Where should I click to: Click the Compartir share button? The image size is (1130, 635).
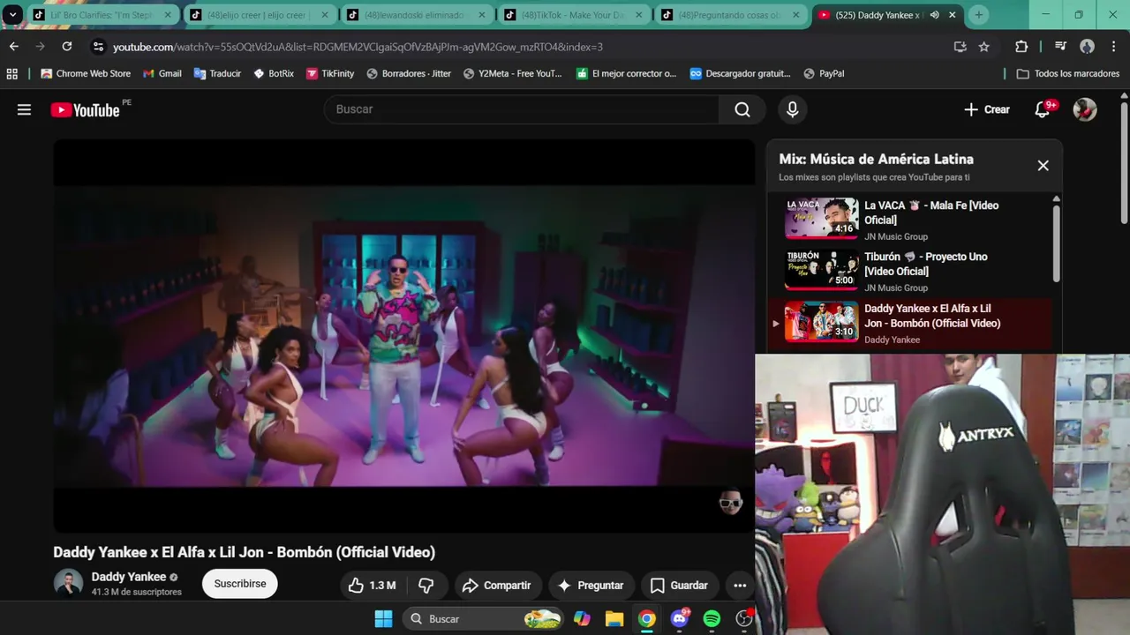[x=497, y=585]
